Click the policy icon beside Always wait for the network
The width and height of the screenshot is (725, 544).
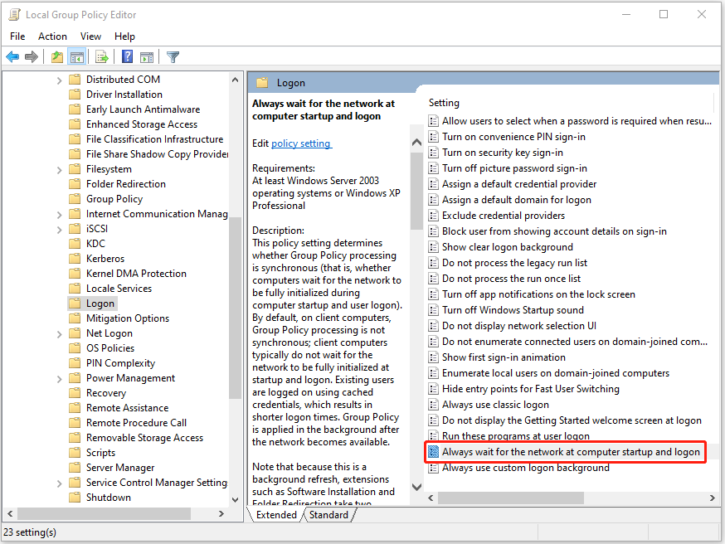pos(433,452)
